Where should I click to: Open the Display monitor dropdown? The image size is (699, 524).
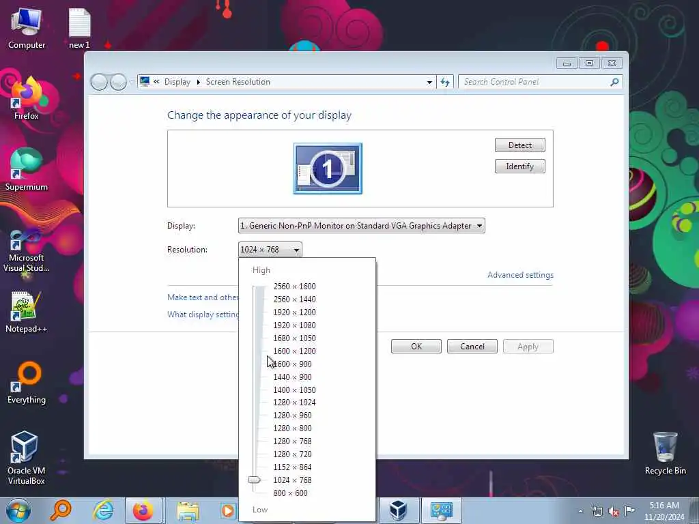362,225
